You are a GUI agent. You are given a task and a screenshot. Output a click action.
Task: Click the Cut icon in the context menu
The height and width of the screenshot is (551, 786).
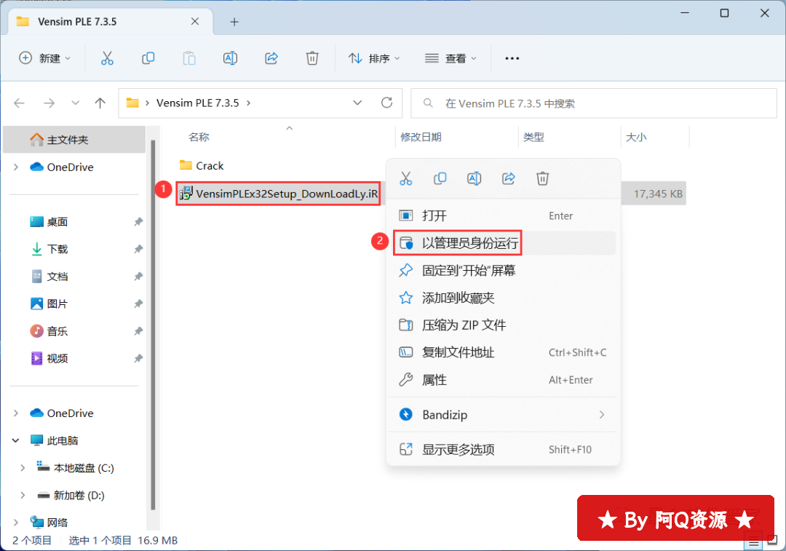[x=406, y=178]
